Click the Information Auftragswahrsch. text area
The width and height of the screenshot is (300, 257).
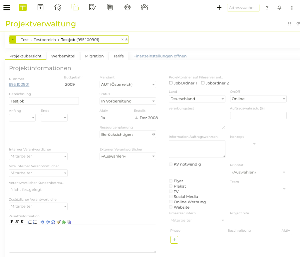[x=197, y=149]
